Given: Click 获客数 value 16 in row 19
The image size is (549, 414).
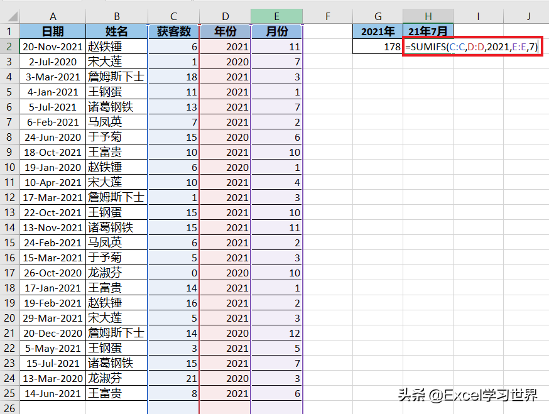Looking at the screenshot, I should (x=173, y=303).
